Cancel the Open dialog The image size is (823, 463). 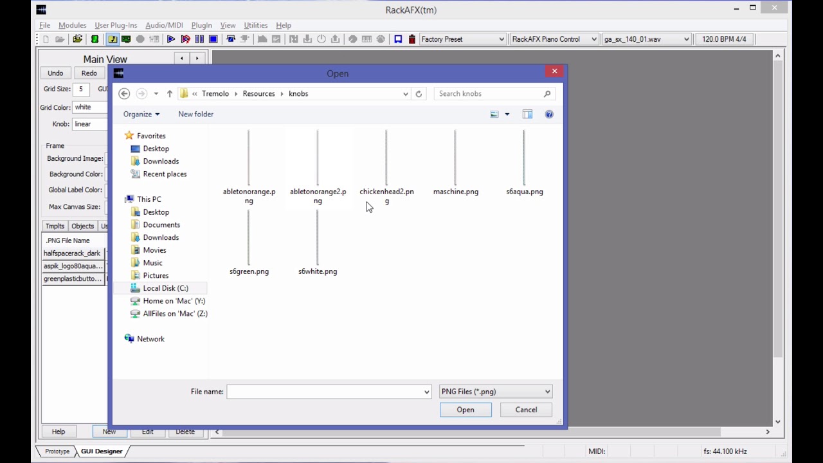pos(526,410)
